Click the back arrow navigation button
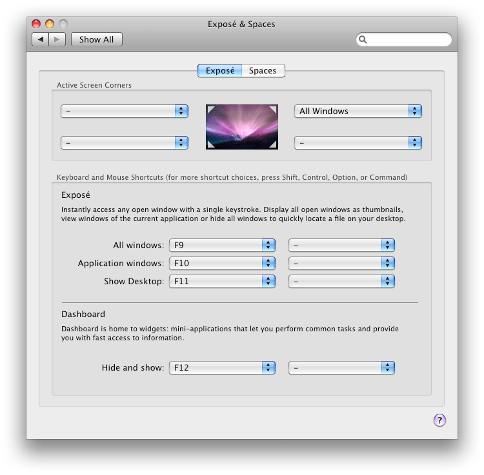The height and width of the screenshot is (475, 484). point(41,39)
